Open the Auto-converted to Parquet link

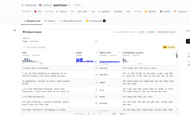coord(124,32)
